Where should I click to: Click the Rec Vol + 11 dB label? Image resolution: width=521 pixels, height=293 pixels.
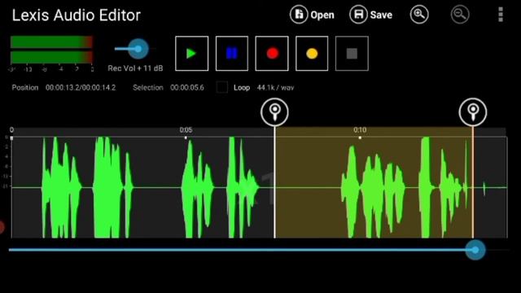point(135,68)
